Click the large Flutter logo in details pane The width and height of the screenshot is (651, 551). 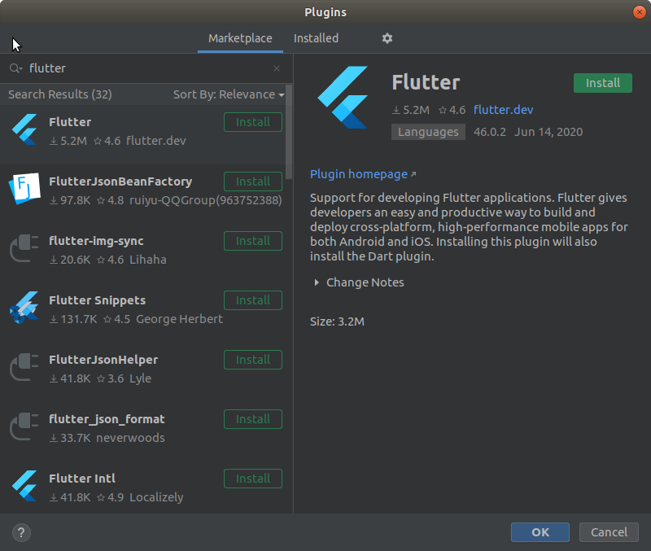[342, 98]
